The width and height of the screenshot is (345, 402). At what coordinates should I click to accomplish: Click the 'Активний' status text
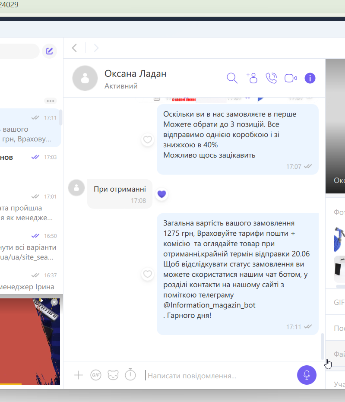coord(121,86)
